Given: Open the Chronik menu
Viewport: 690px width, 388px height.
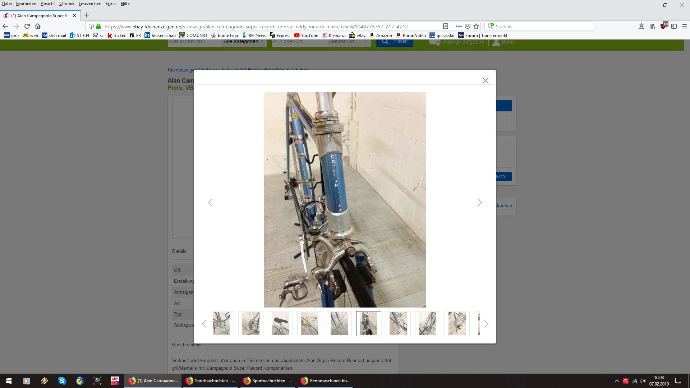Looking at the screenshot, I should point(66,4).
